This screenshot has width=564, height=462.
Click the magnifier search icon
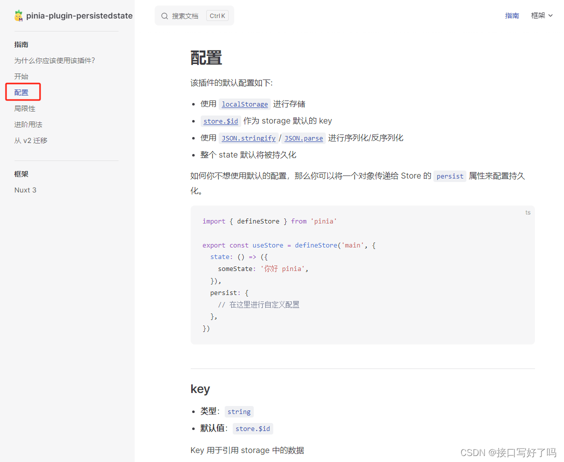pos(164,15)
